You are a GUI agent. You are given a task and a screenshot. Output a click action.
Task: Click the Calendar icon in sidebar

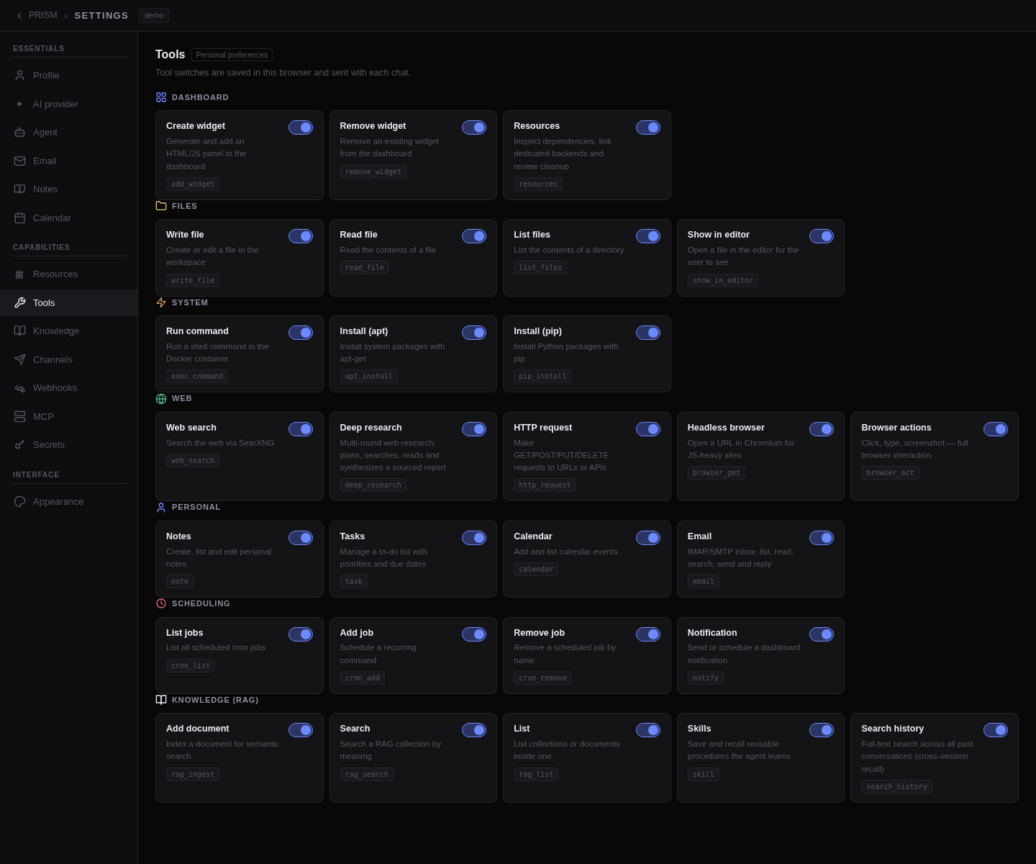point(19,218)
